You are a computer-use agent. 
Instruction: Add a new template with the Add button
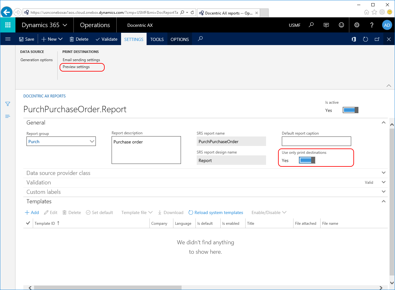(32, 212)
